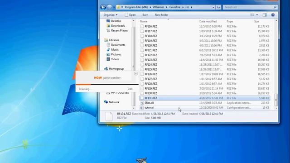Refresh the rez folder view
Image resolution: width=290 pixels, height=163 pixels.
(218, 7)
